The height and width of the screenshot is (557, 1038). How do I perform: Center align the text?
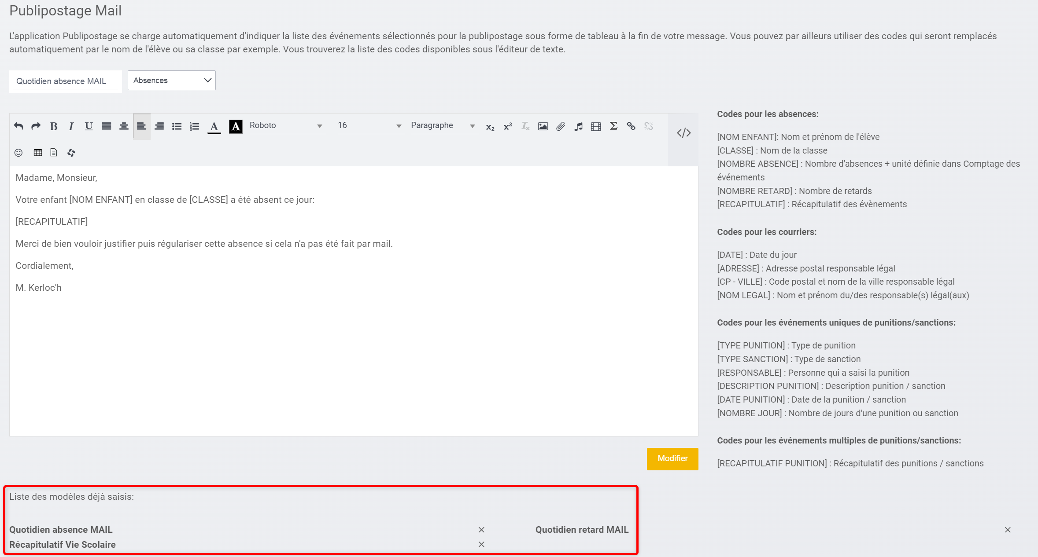(x=124, y=126)
